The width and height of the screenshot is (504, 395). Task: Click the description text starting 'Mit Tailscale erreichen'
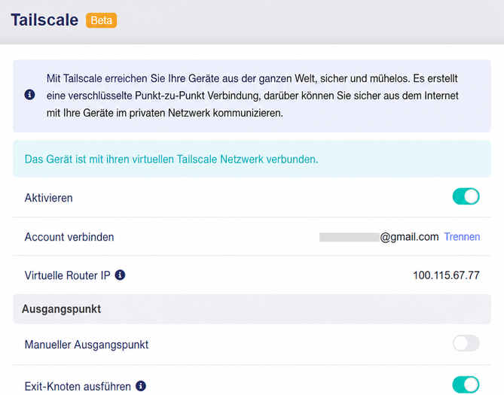252,96
